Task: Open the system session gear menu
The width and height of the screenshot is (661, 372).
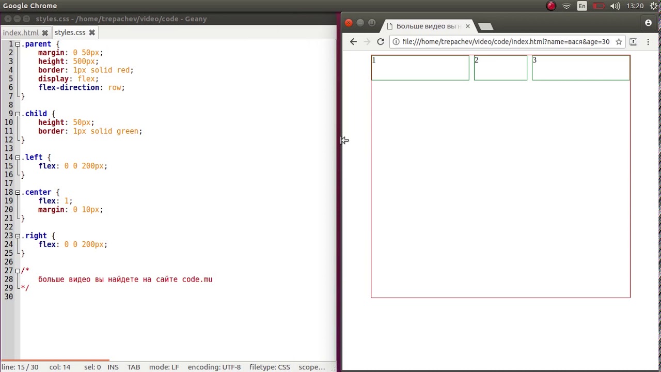Action: tap(654, 6)
